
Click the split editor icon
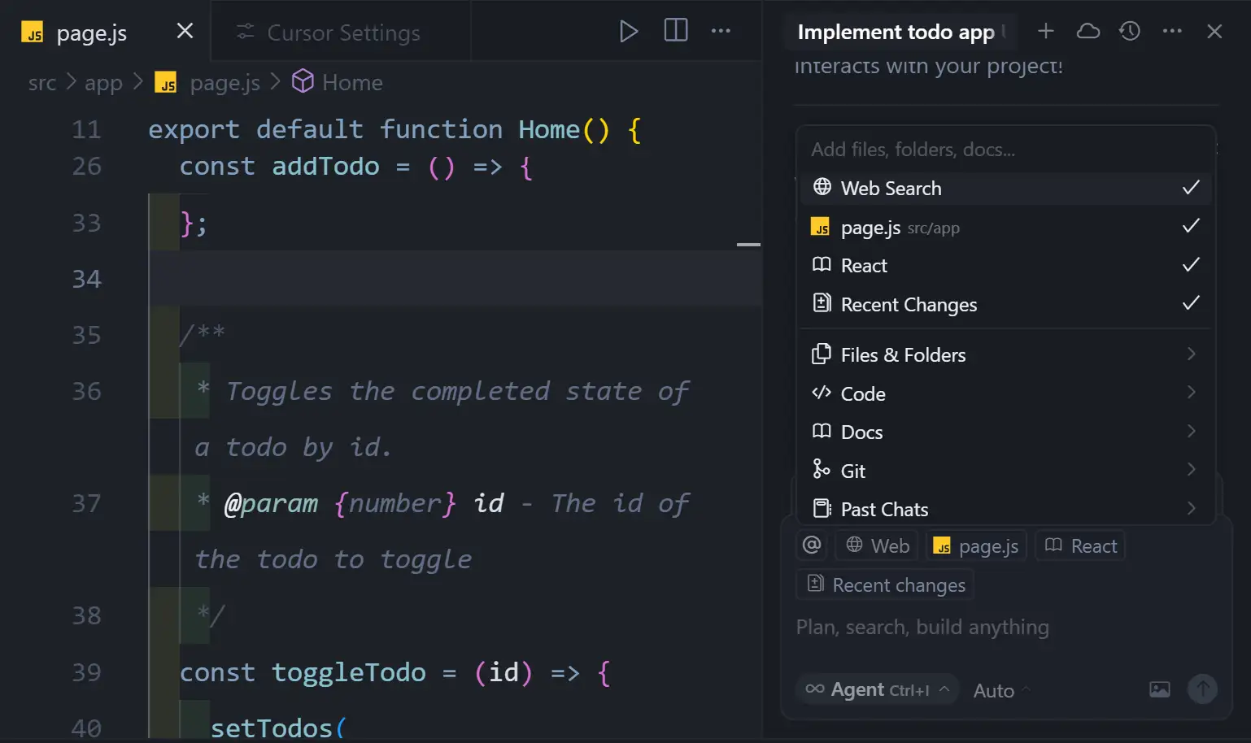pos(674,31)
